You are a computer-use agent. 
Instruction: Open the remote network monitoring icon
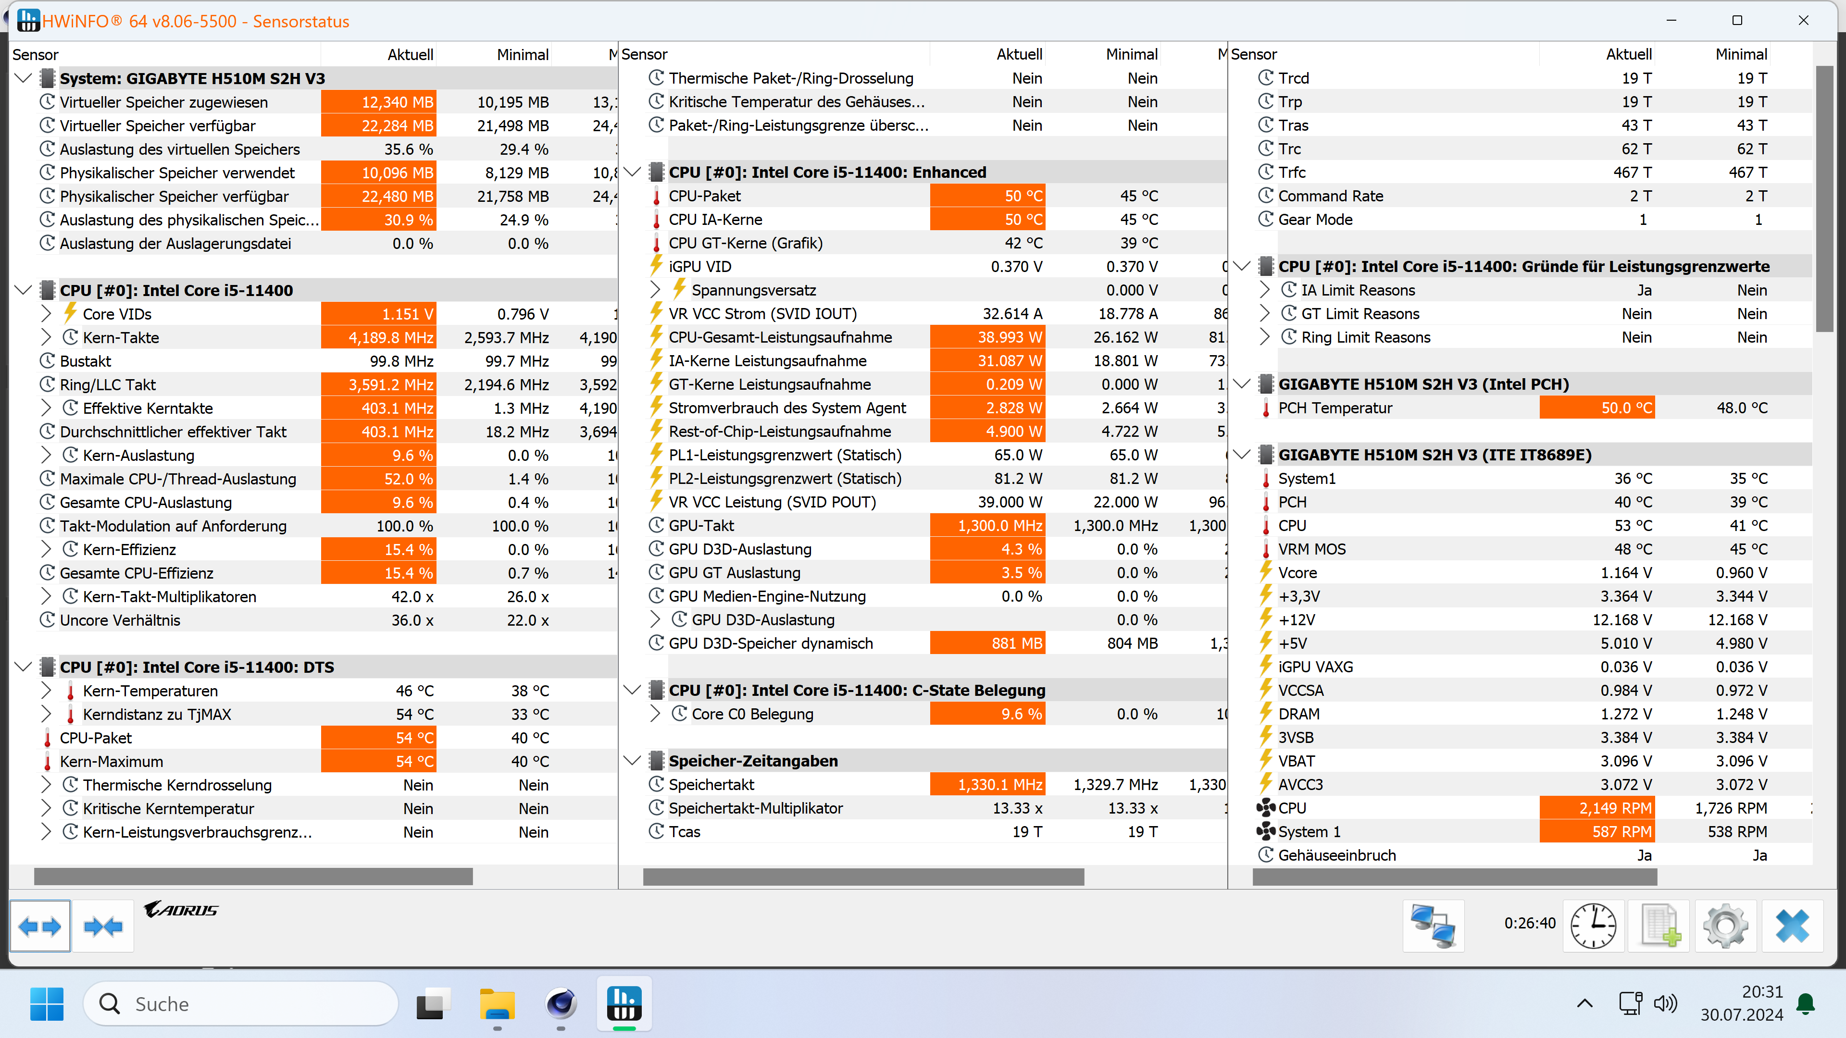[1433, 926]
